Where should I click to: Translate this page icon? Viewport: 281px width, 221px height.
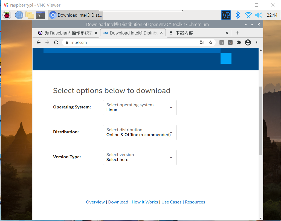(x=202, y=42)
